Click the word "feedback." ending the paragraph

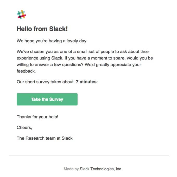point(26,70)
